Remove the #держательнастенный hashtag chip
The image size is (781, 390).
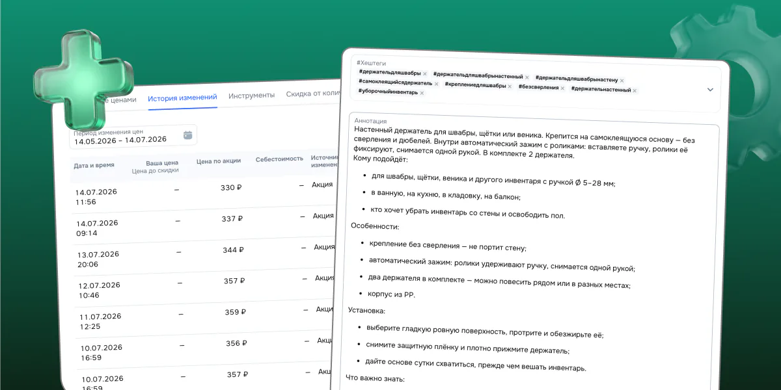635,90
